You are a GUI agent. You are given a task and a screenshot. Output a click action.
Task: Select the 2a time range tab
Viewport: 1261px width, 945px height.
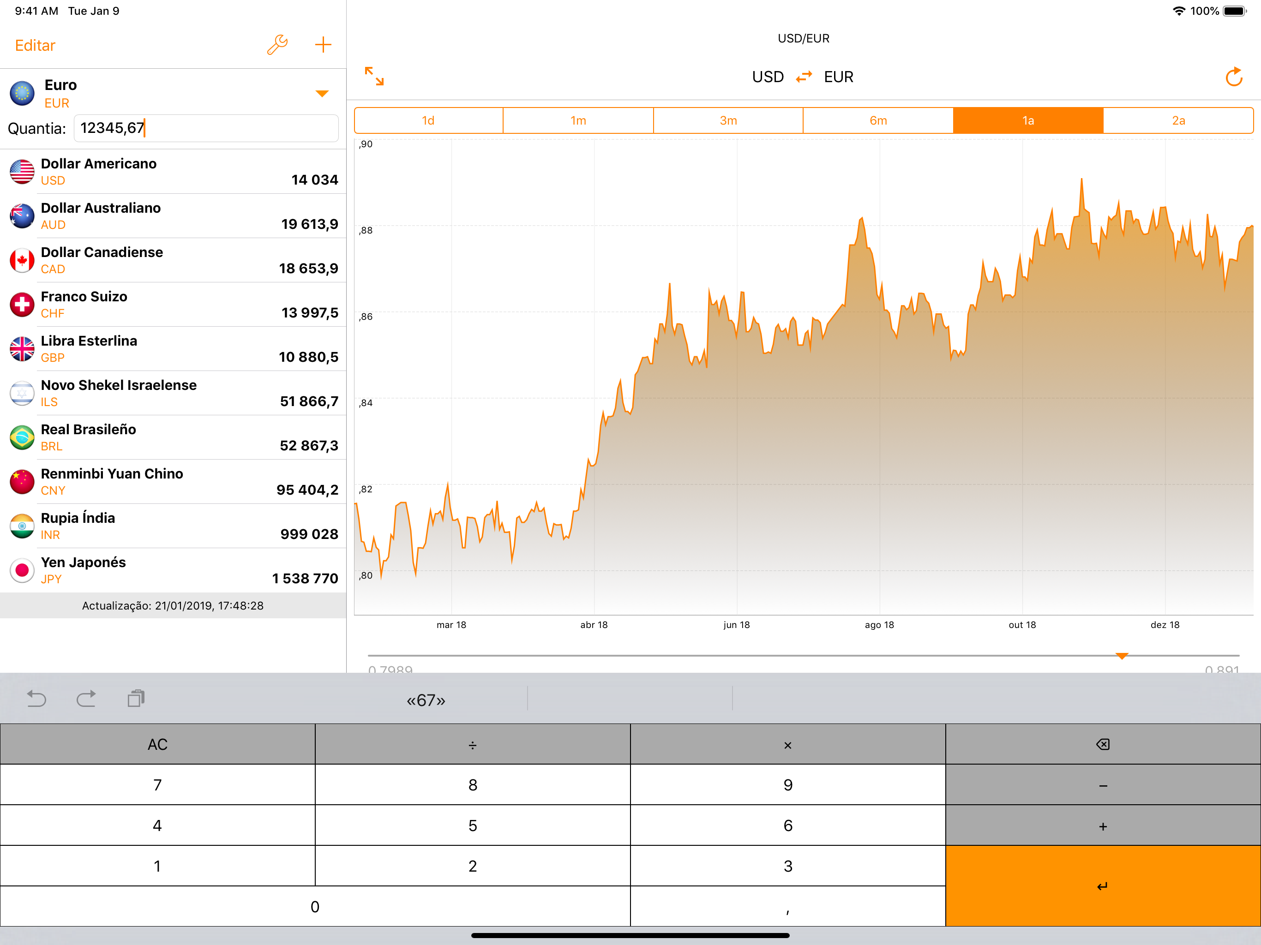click(x=1178, y=120)
